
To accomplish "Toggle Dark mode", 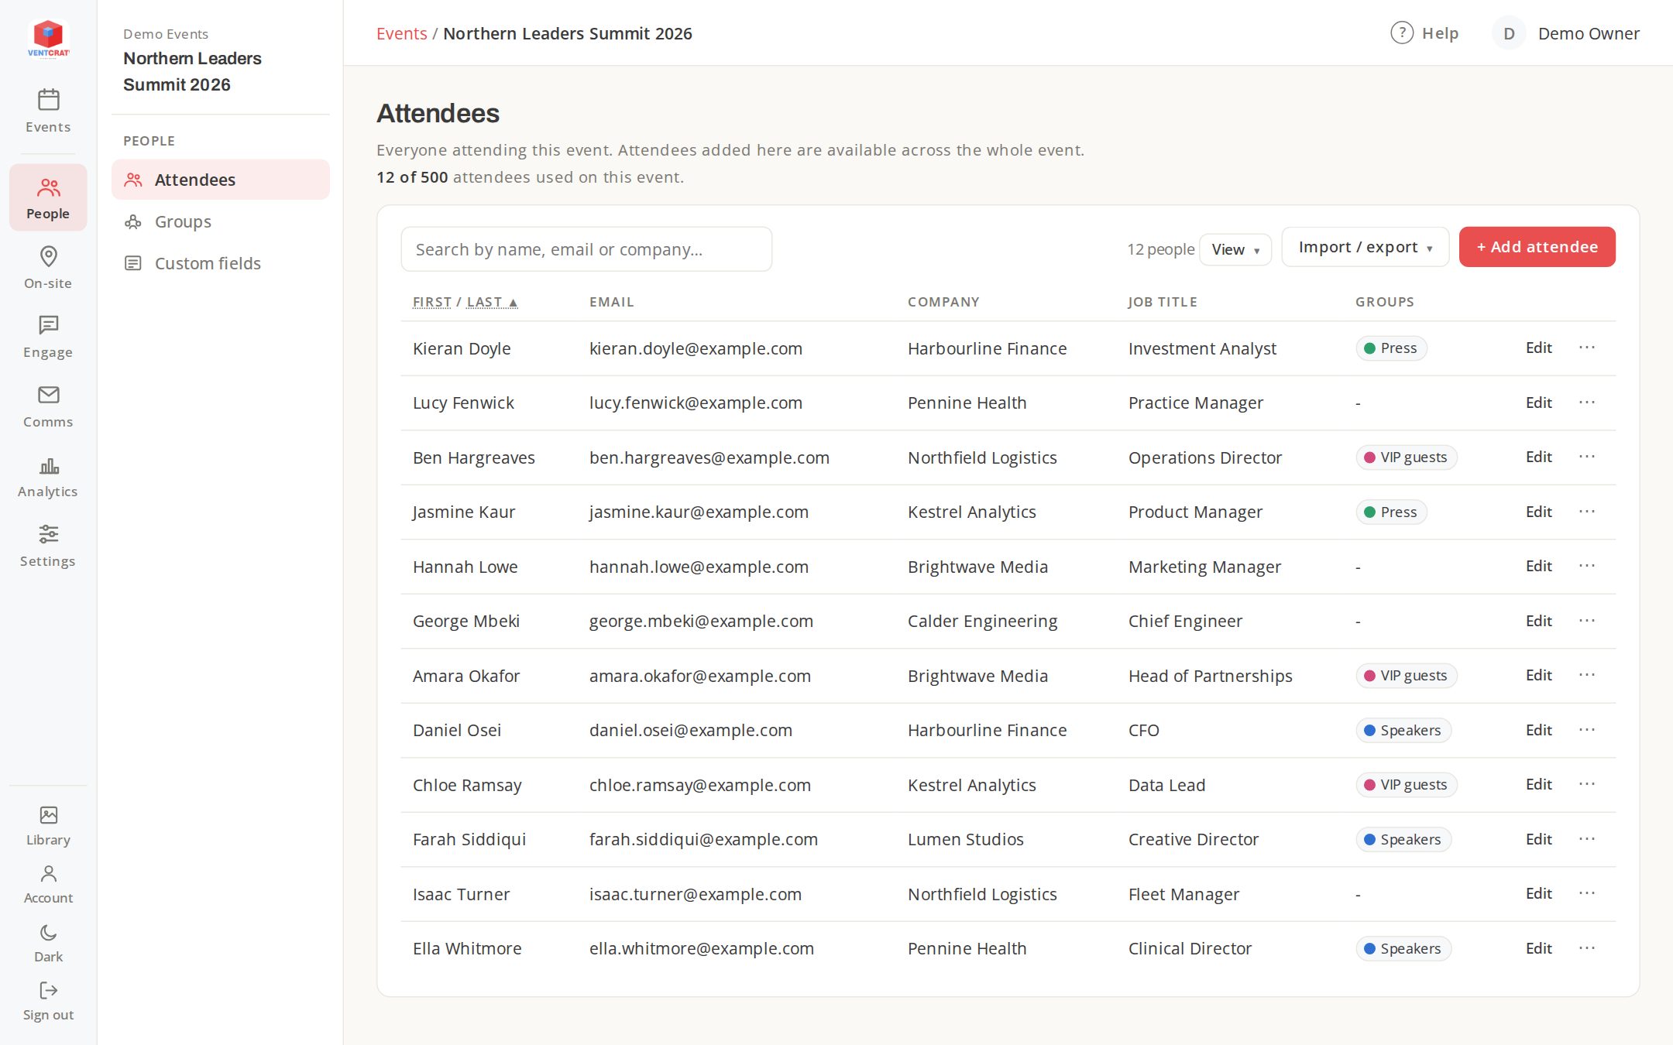I will coord(48,943).
